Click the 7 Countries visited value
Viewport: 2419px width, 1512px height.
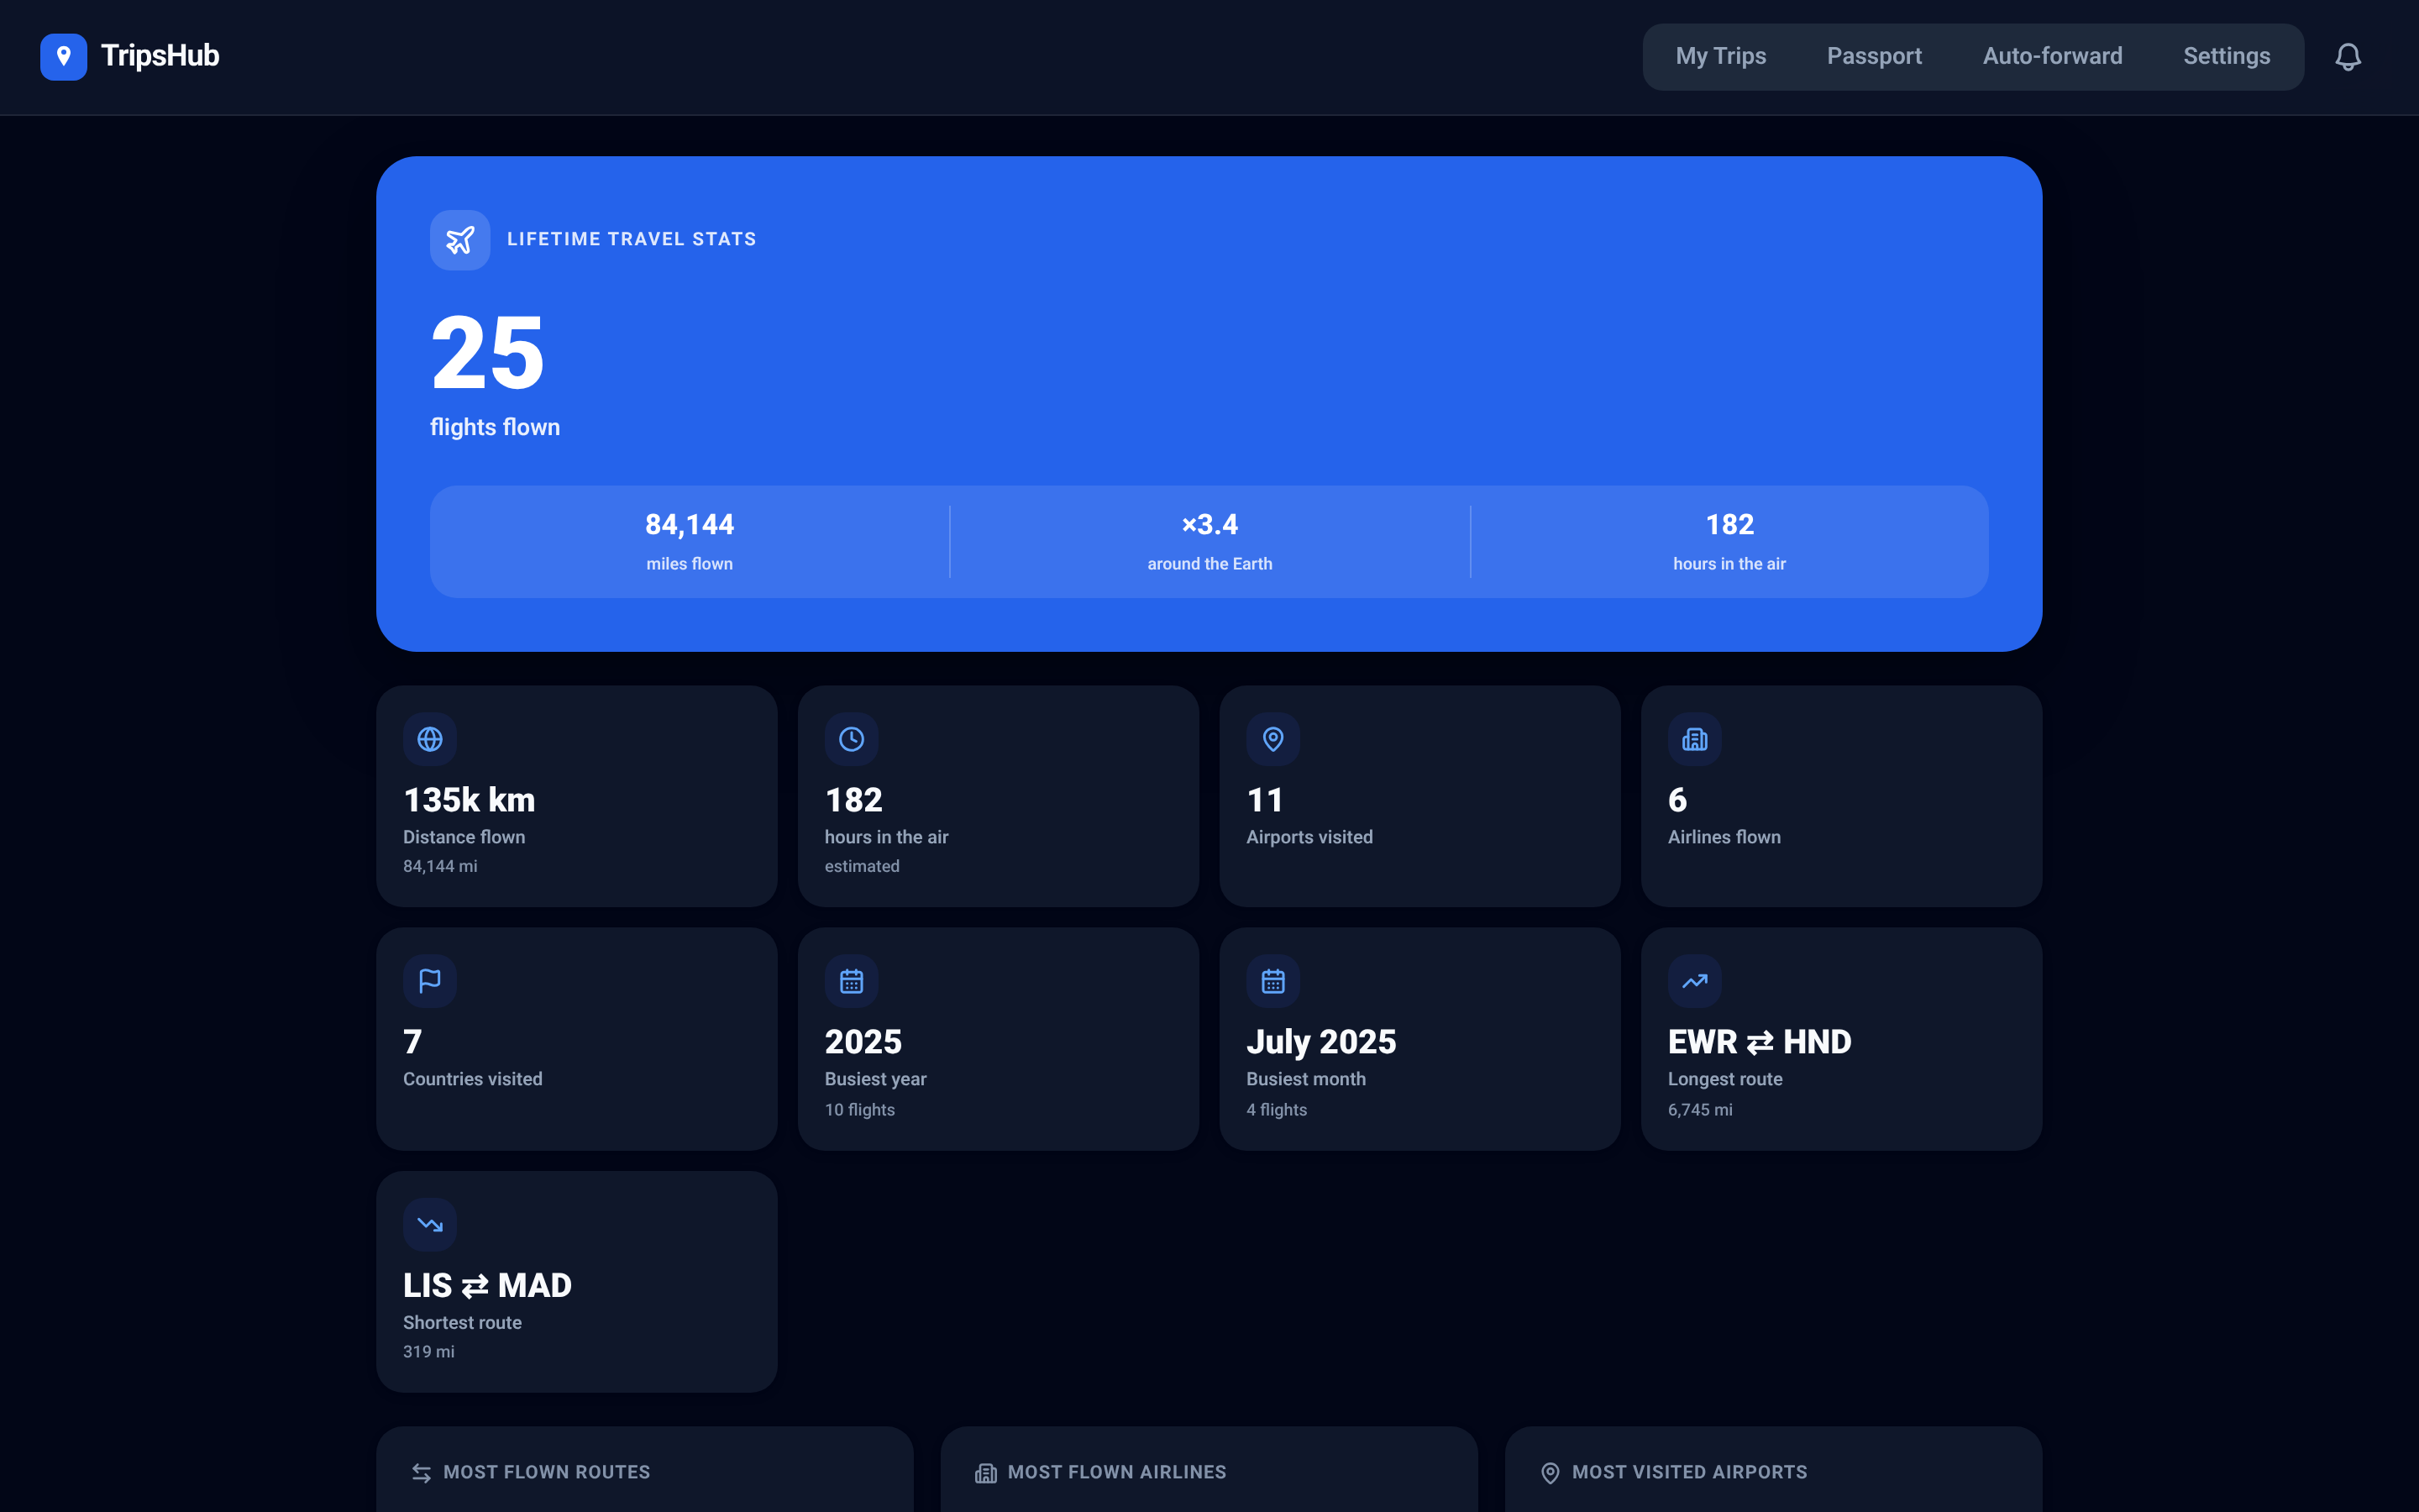click(412, 1042)
